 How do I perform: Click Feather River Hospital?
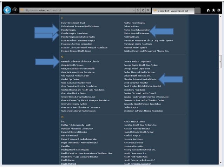134,23
